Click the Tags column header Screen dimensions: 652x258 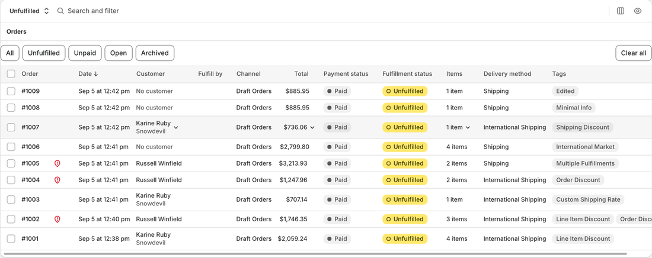click(x=559, y=74)
